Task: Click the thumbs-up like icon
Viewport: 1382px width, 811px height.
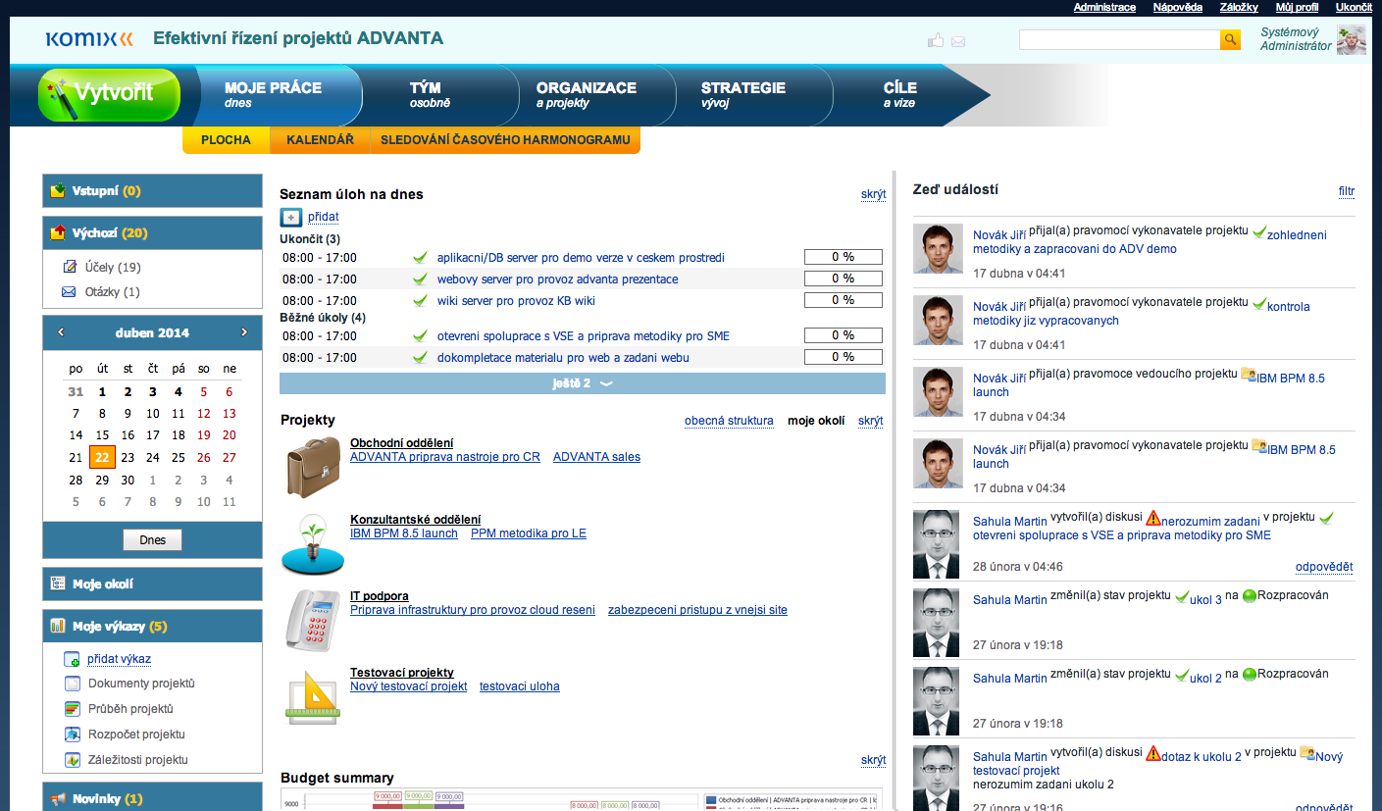Action: 936,40
